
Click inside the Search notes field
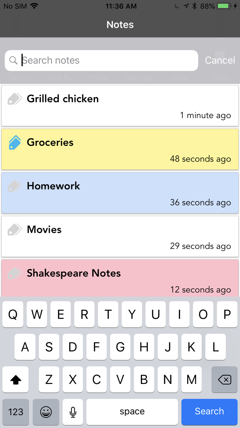pyautogui.click(x=101, y=60)
